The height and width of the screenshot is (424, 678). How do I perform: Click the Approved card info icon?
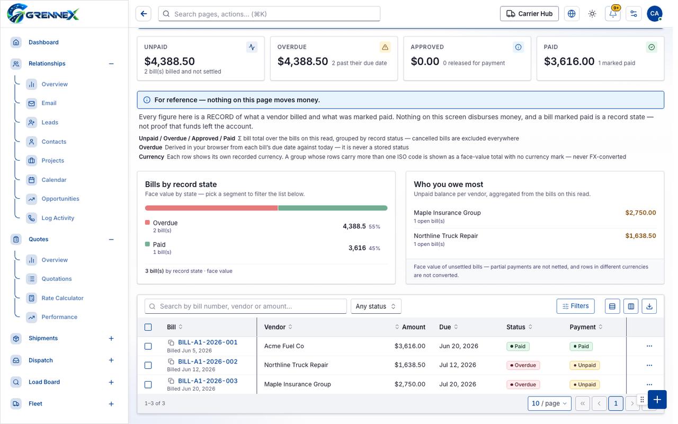click(x=519, y=47)
